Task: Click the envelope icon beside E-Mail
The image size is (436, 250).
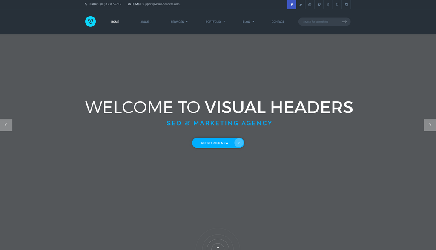Action: tap(129, 4)
